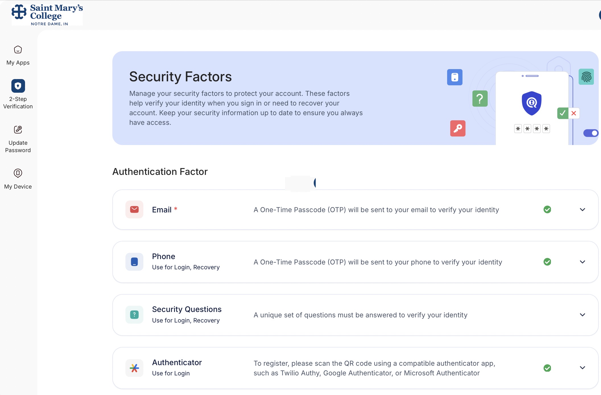Click the Authenticator app icon
Viewport: 601px width, 395px height.
[134, 368]
